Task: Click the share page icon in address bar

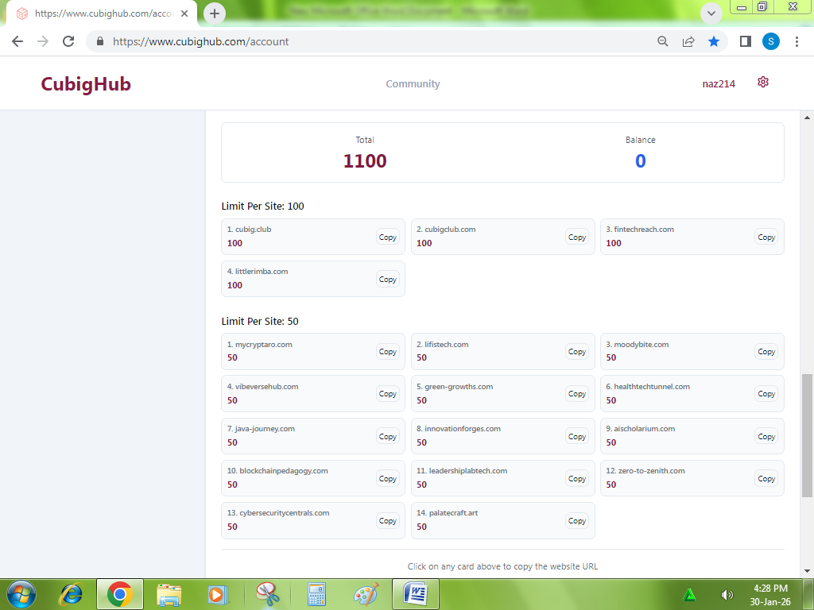Action: [x=688, y=41]
